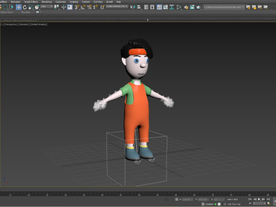Image resolution: width=276 pixels, height=207 pixels.
Task: Switch to Object Paint ribbon tab
Action: 6,12
